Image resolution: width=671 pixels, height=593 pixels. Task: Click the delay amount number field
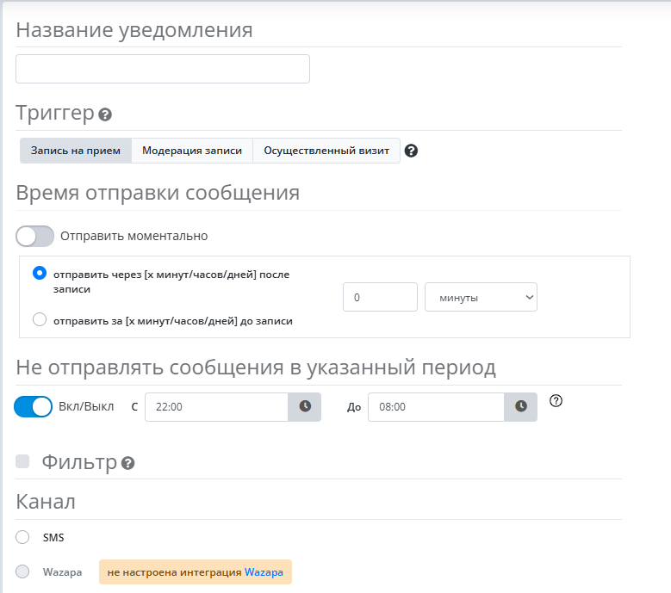pyautogui.click(x=380, y=297)
